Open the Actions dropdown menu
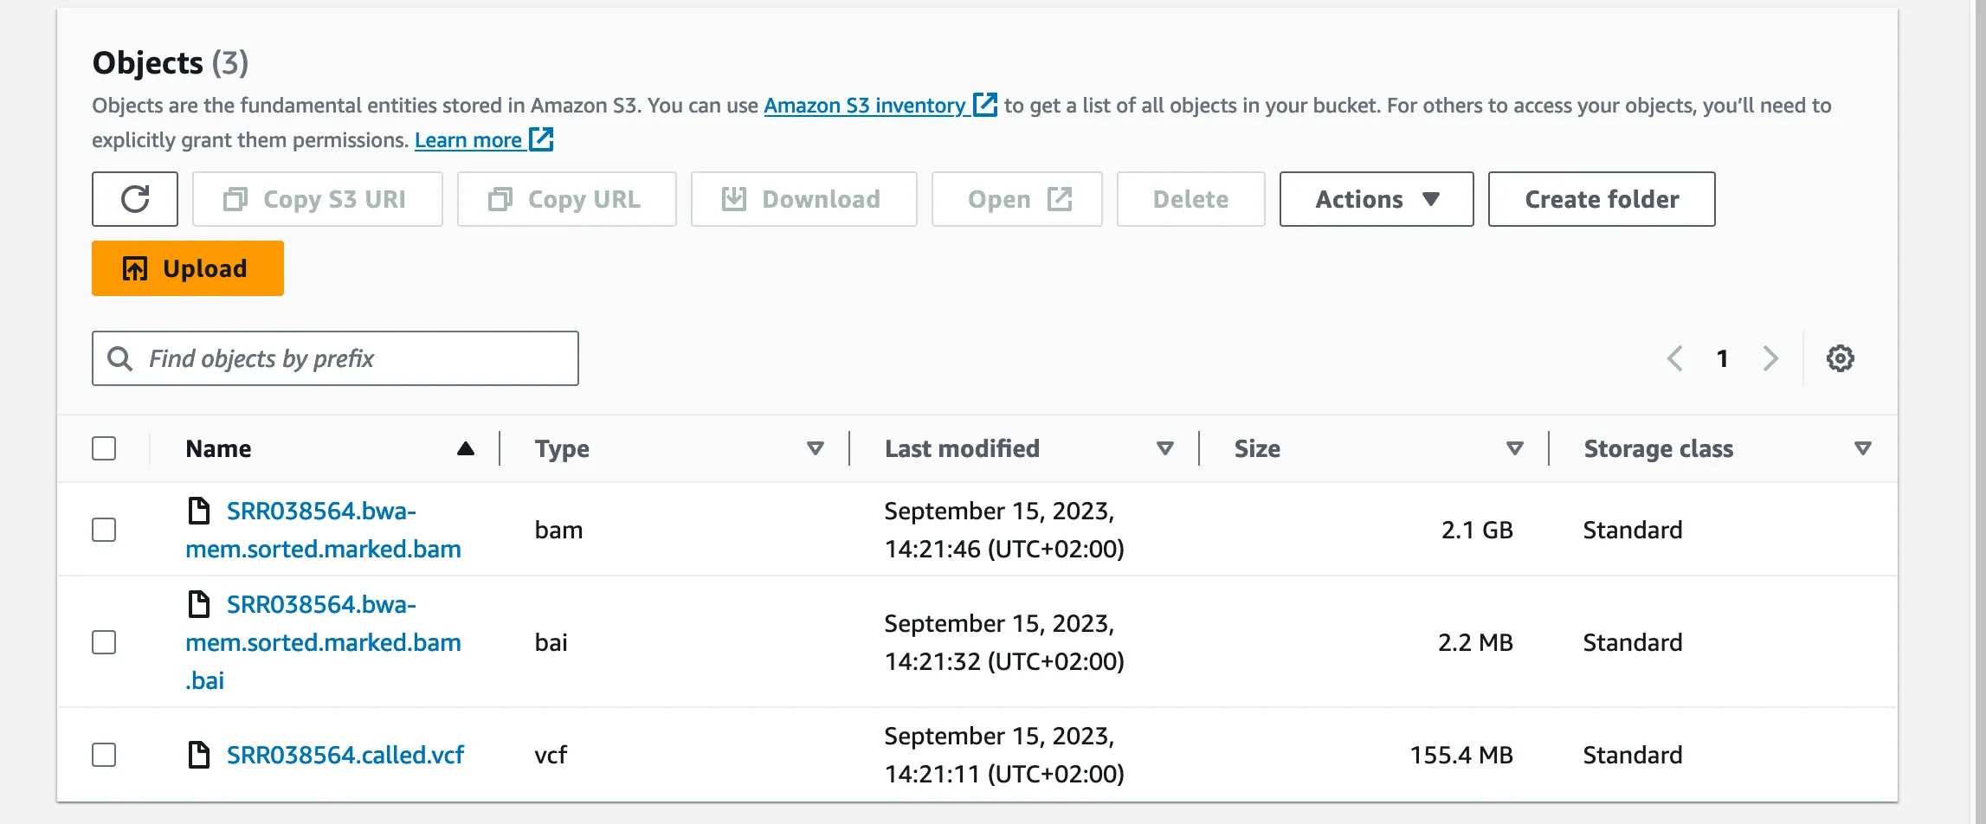1986x824 pixels. click(1377, 199)
